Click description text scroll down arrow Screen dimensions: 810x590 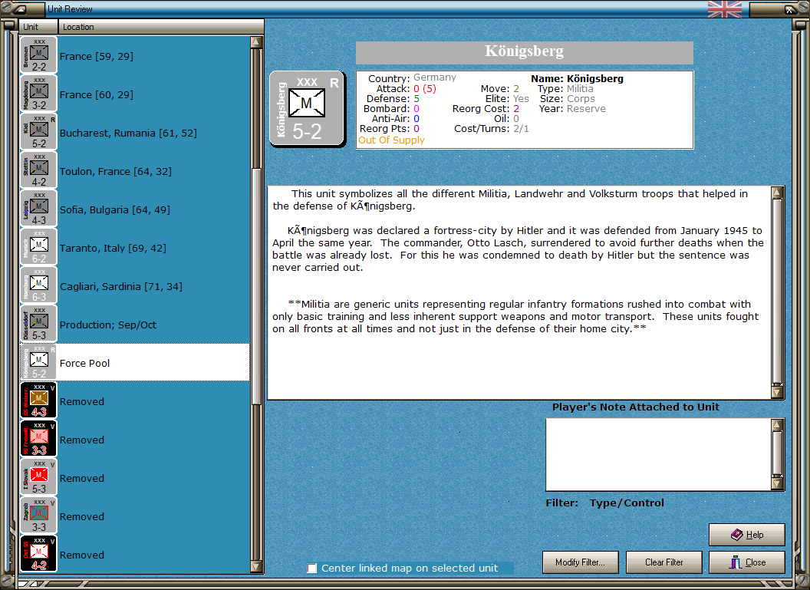(777, 392)
